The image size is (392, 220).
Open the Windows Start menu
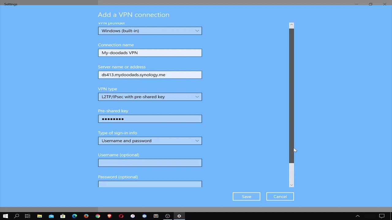click(x=5, y=216)
